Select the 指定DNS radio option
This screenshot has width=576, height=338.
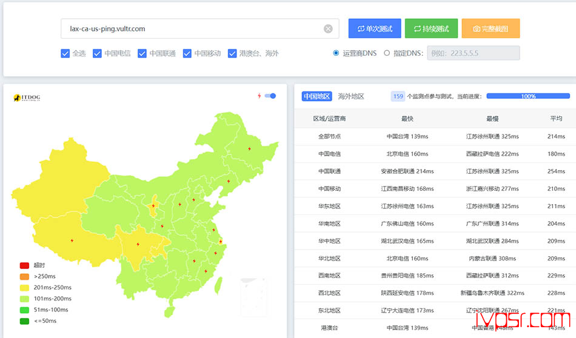[387, 53]
